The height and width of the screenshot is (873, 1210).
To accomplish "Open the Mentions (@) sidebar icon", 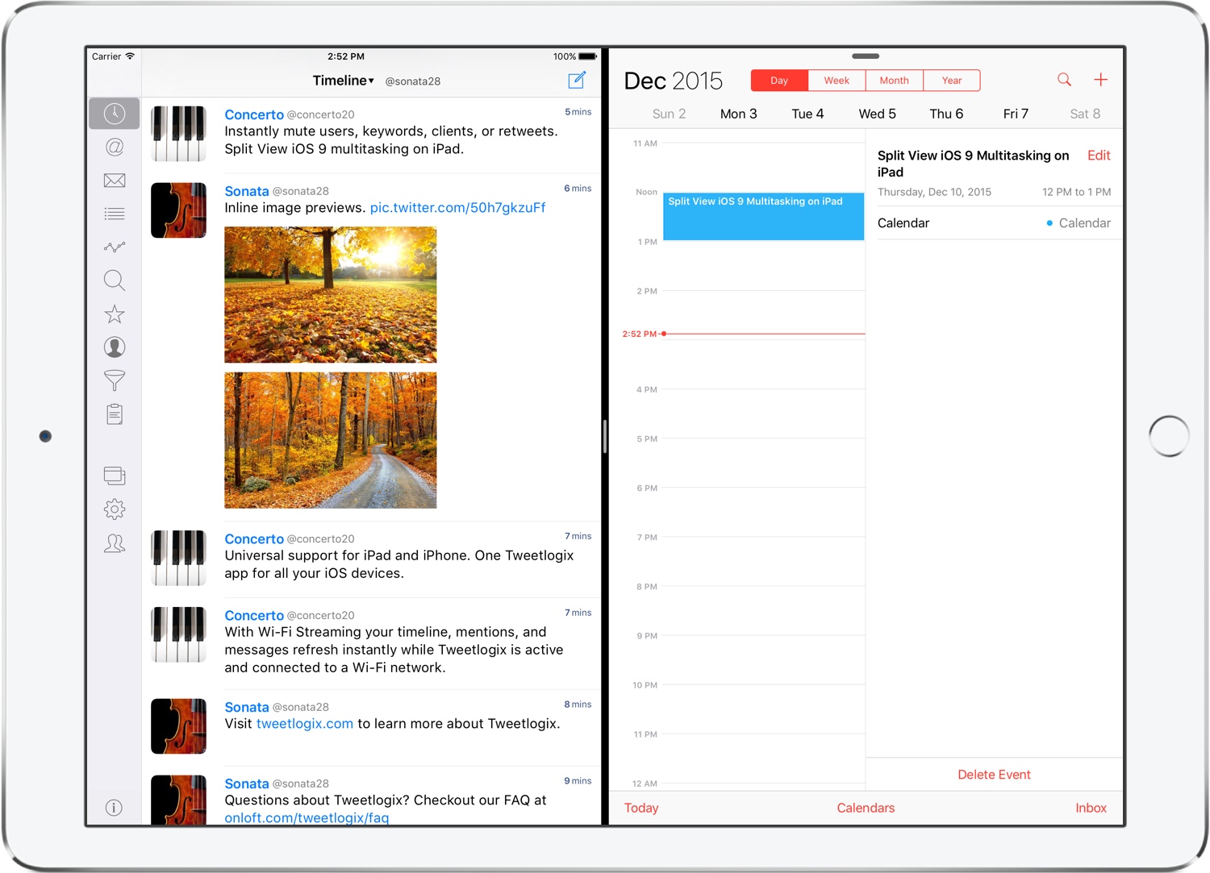I will [x=115, y=148].
